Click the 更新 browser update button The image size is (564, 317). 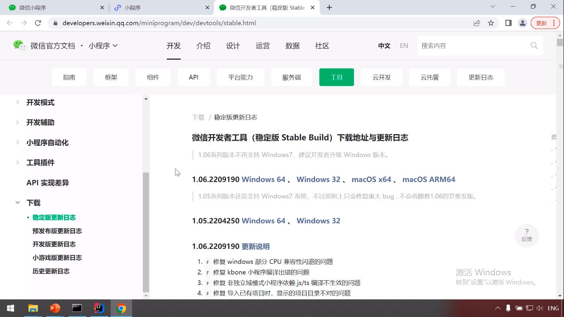tap(545, 23)
